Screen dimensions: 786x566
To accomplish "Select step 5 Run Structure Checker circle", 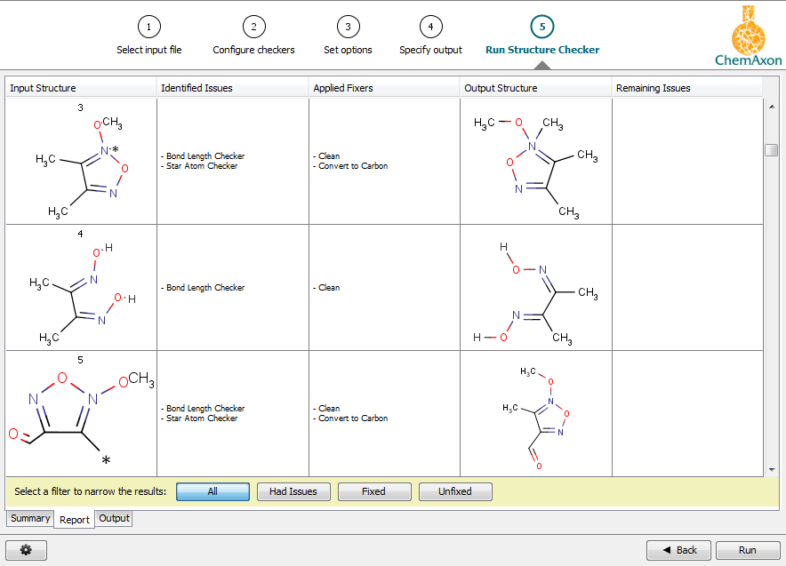I will 541,26.
